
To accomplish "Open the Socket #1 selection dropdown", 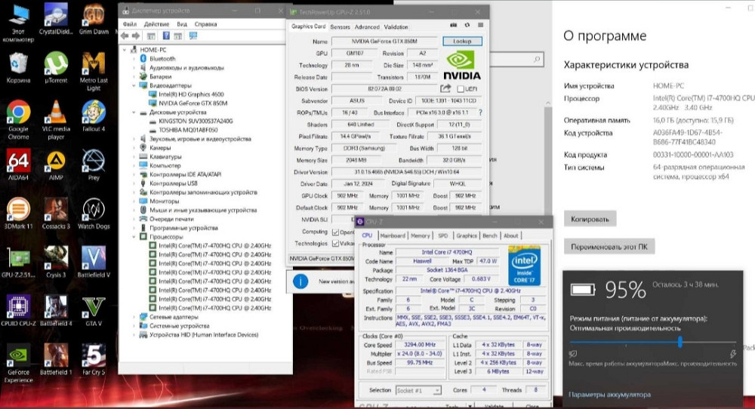I will [419, 390].
